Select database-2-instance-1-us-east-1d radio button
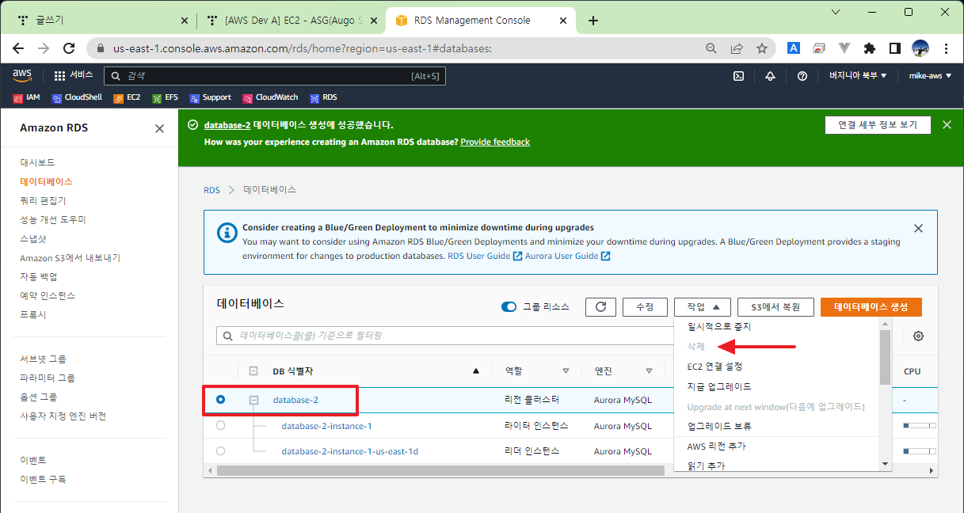 [x=220, y=450]
